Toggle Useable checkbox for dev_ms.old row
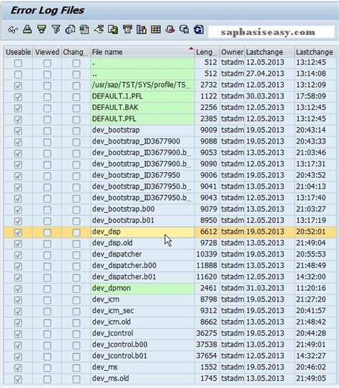 point(18,379)
